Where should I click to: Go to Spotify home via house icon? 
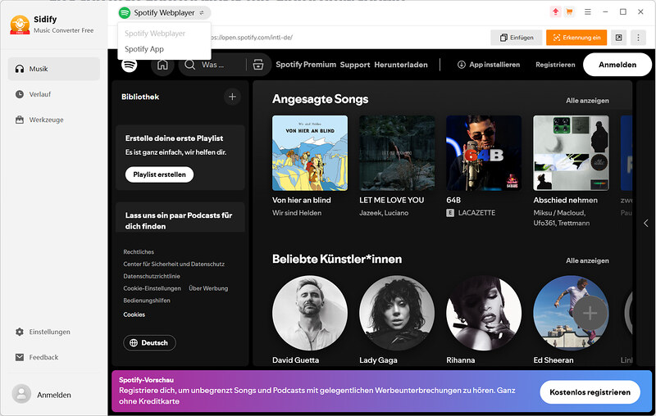pyautogui.click(x=162, y=65)
